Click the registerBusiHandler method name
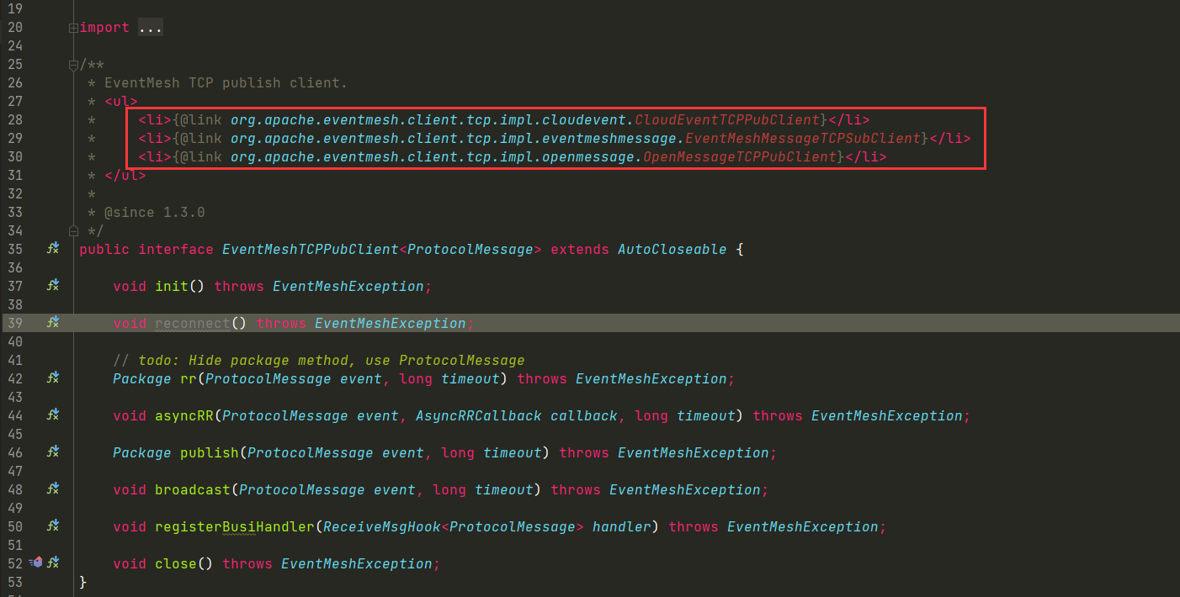Image resolution: width=1180 pixels, height=597 pixels. coord(235,526)
